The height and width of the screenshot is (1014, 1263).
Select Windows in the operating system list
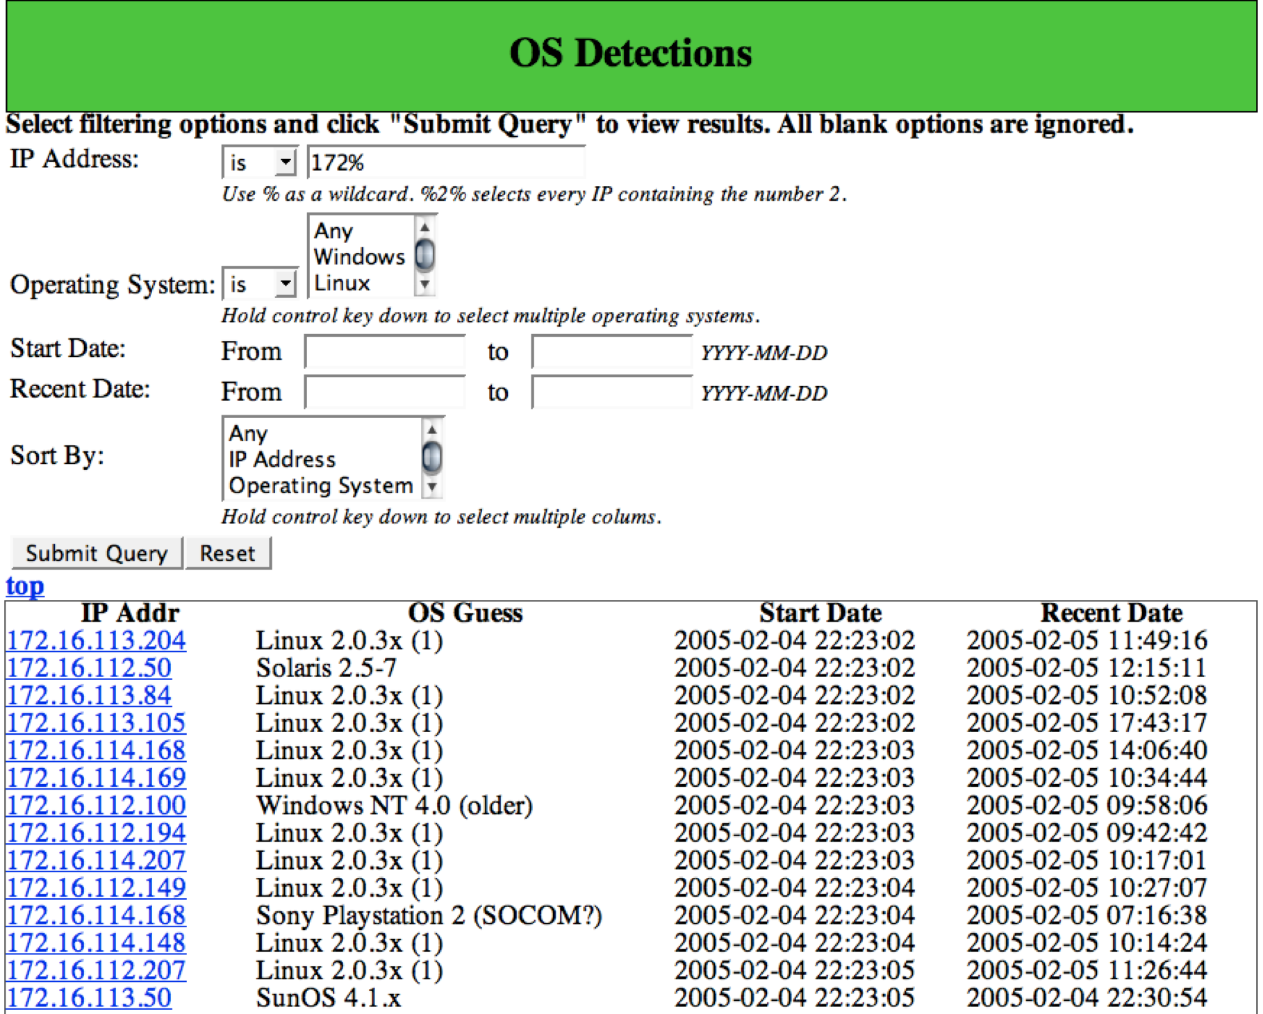(359, 257)
